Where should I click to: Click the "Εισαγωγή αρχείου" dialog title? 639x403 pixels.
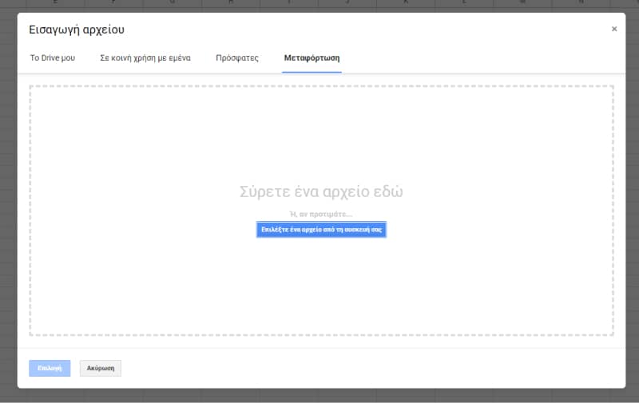coord(77,30)
